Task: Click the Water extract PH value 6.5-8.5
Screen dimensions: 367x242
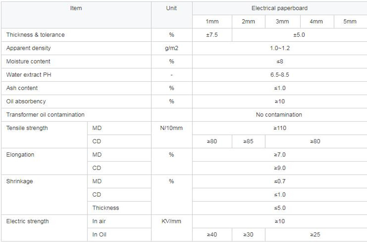Action: [x=280, y=75]
